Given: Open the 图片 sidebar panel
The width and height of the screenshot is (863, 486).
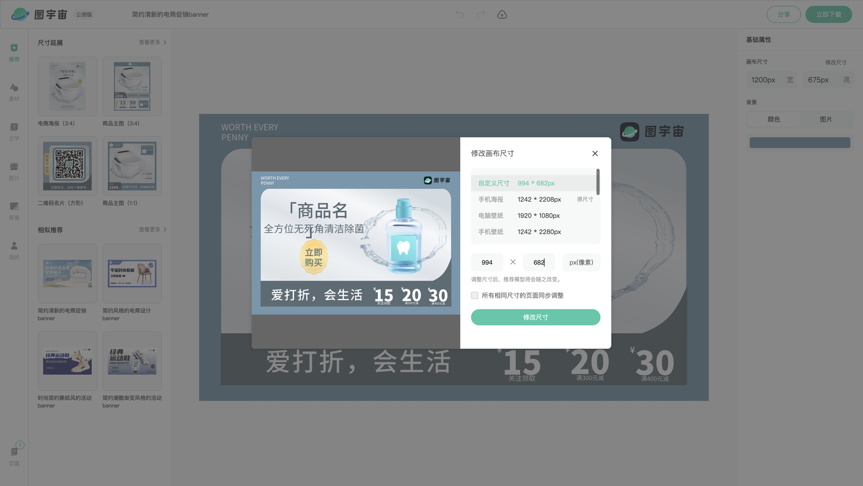Looking at the screenshot, I should [x=14, y=172].
